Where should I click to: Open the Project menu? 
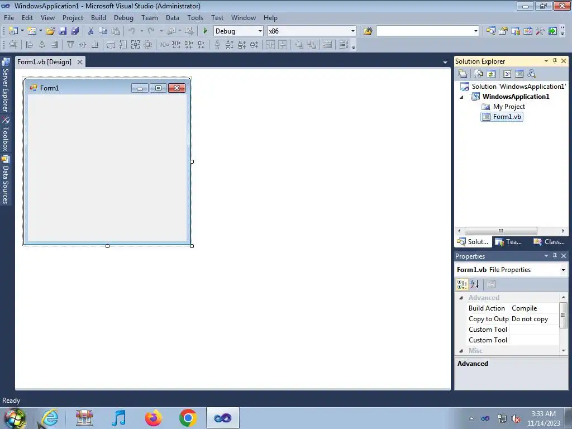(x=73, y=17)
